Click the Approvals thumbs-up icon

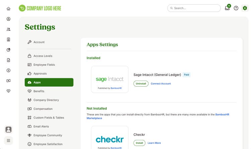[29, 74]
